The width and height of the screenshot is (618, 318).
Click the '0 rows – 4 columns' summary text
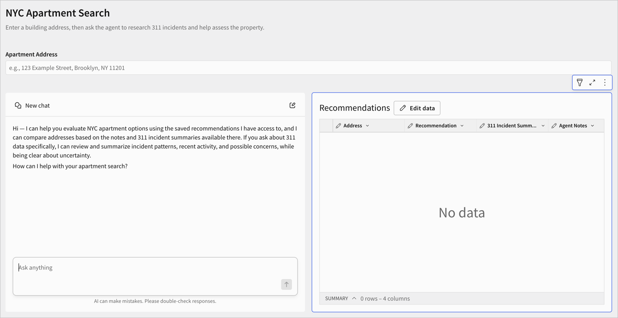pos(385,298)
